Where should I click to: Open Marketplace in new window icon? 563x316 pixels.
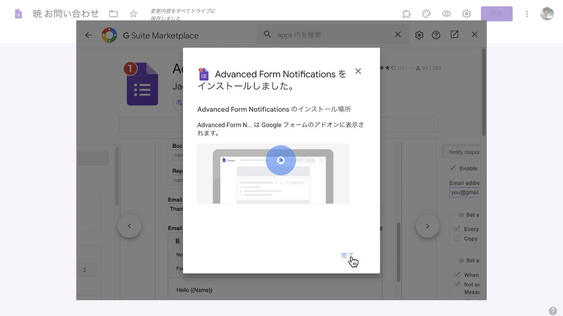coord(455,34)
